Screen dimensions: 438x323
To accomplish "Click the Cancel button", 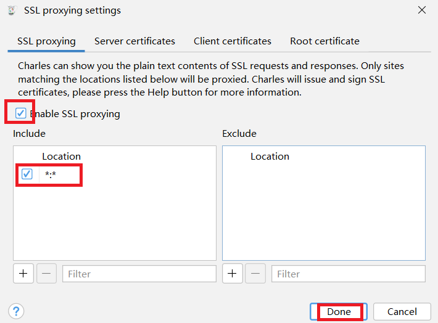I will [402, 311].
